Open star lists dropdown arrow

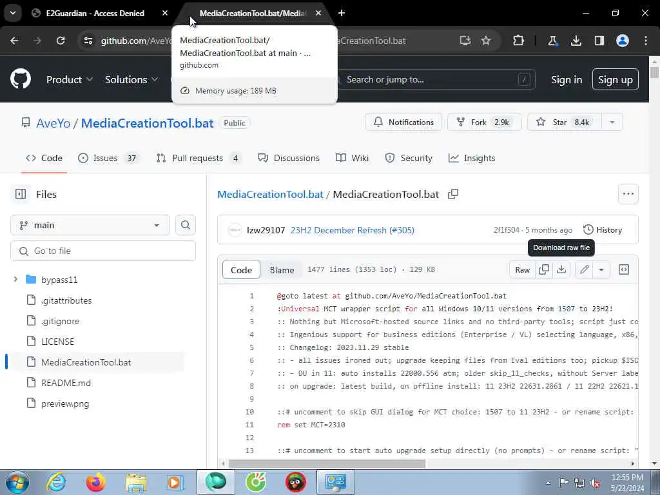tap(612, 122)
